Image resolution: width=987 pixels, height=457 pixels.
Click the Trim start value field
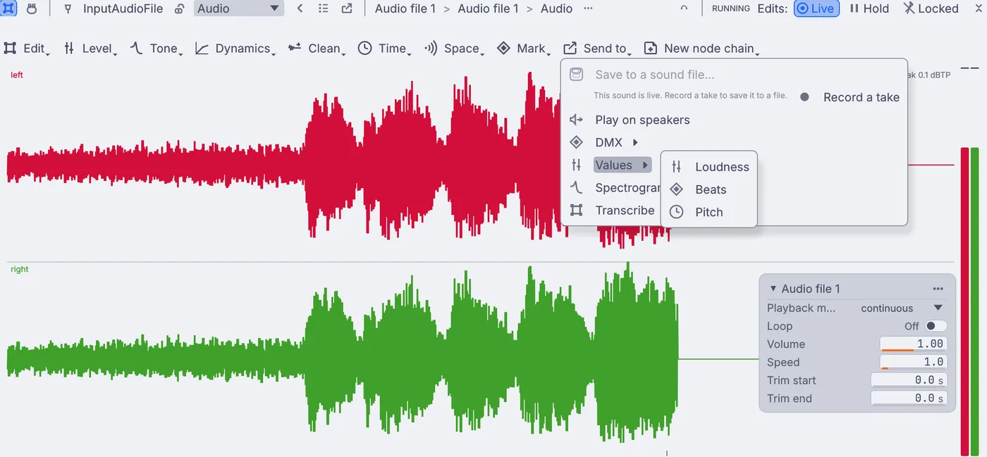tap(909, 380)
